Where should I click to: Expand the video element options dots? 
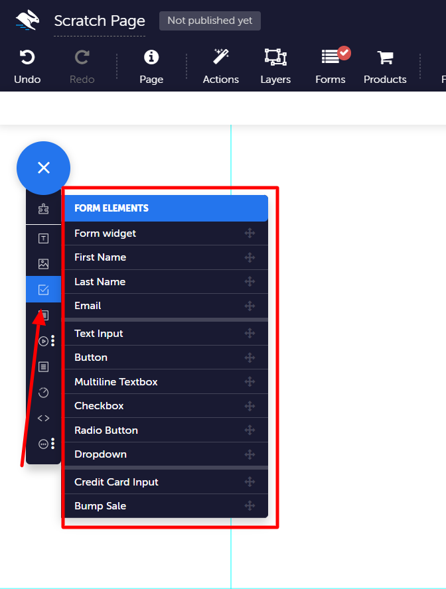coord(53,340)
